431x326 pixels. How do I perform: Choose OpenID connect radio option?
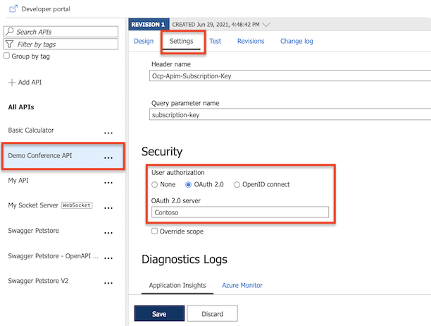pos(237,185)
